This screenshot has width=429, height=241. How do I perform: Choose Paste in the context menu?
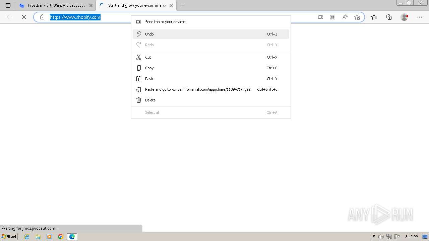coord(211,79)
